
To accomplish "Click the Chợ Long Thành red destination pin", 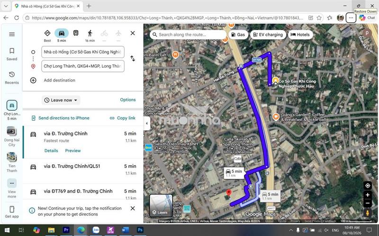I will point(228,193).
